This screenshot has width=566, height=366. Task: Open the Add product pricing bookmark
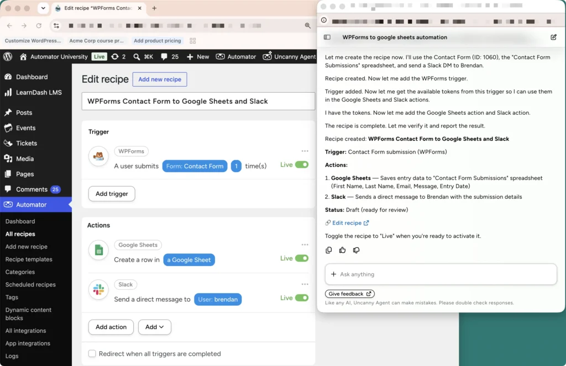click(x=158, y=41)
